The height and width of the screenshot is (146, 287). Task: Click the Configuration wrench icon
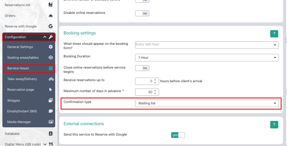click(x=51, y=37)
